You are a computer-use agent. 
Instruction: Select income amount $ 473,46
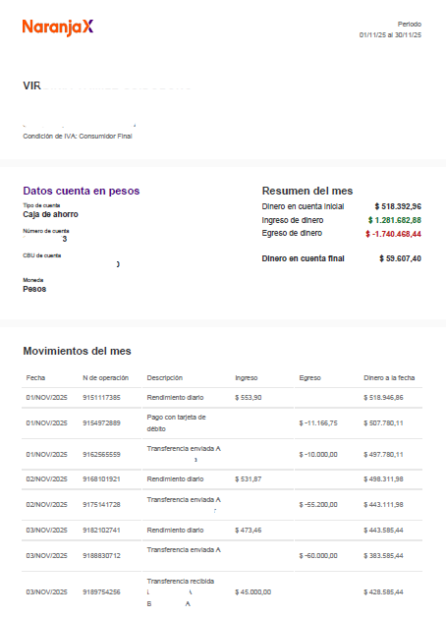[249, 531]
